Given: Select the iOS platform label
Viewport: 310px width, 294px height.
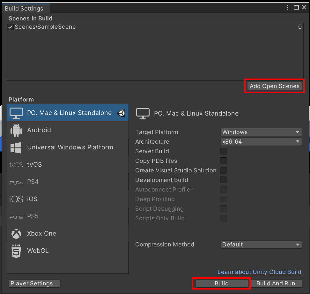Looking at the screenshot, I should coord(32,199).
